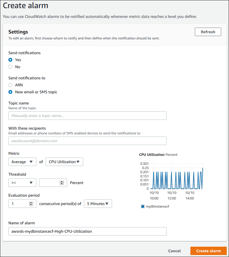Click the recipients email input field
229x257 pixels.
(87, 141)
